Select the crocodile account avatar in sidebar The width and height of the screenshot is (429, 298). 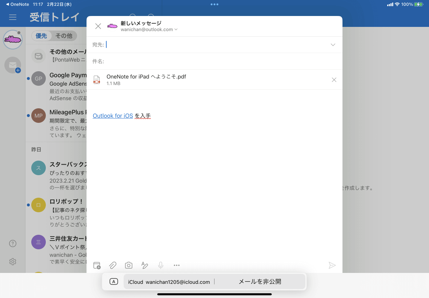pos(13,40)
